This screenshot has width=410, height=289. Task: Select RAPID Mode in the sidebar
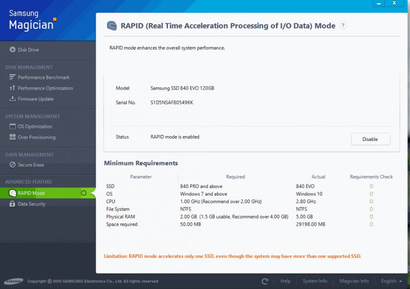coord(31,193)
